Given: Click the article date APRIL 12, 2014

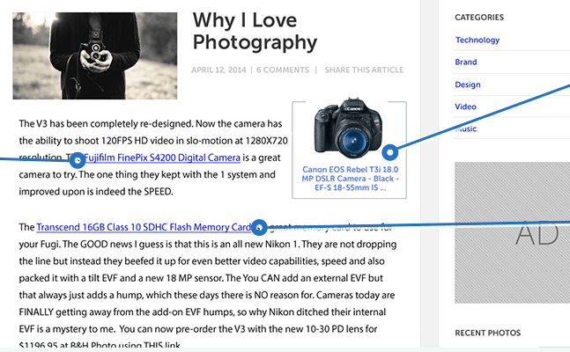Looking at the screenshot, I should pos(218,70).
